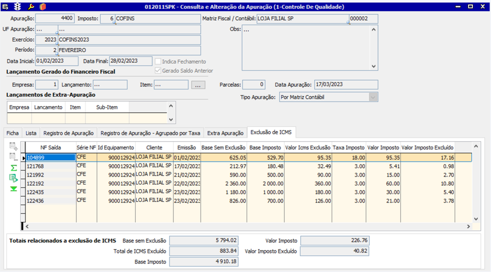The height and width of the screenshot is (272, 491).
Task: Click the remove row icon beside grid
Action: pyautogui.click(x=13, y=157)
